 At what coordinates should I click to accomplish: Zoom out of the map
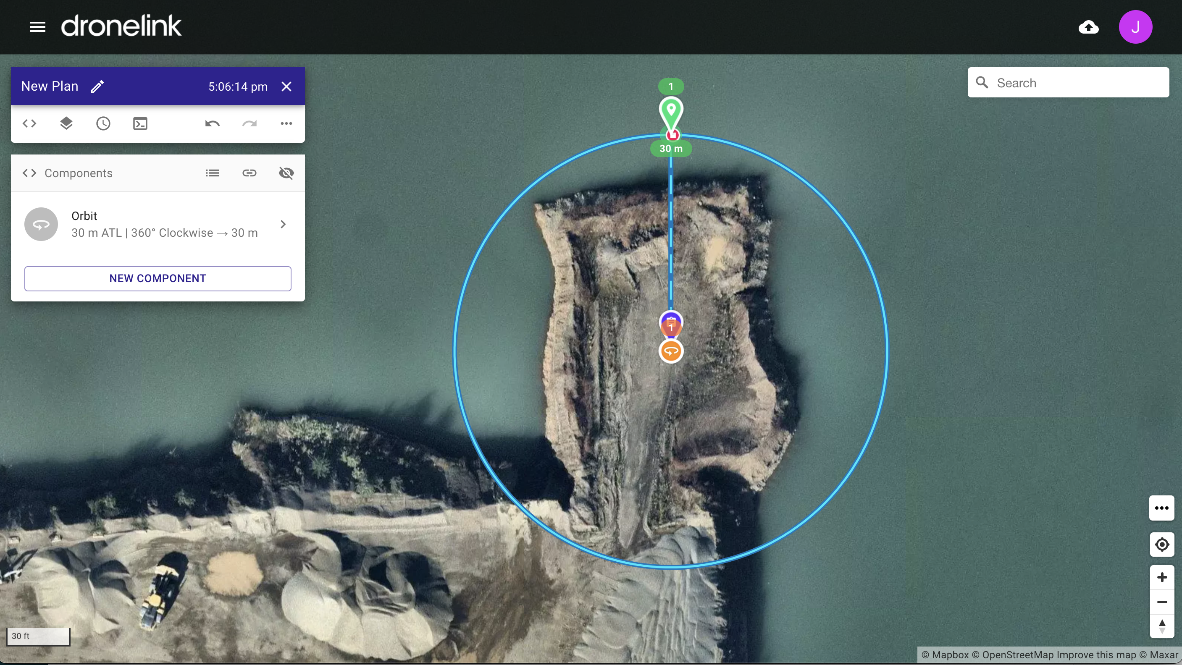pos(1162,602)
